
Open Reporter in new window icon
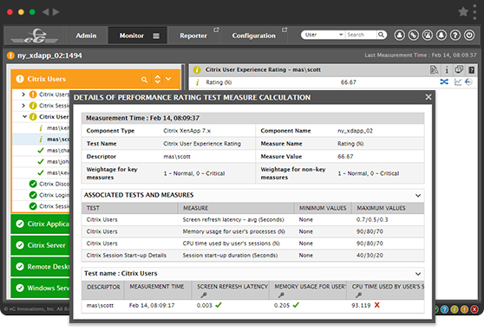[x=216, y=30]
